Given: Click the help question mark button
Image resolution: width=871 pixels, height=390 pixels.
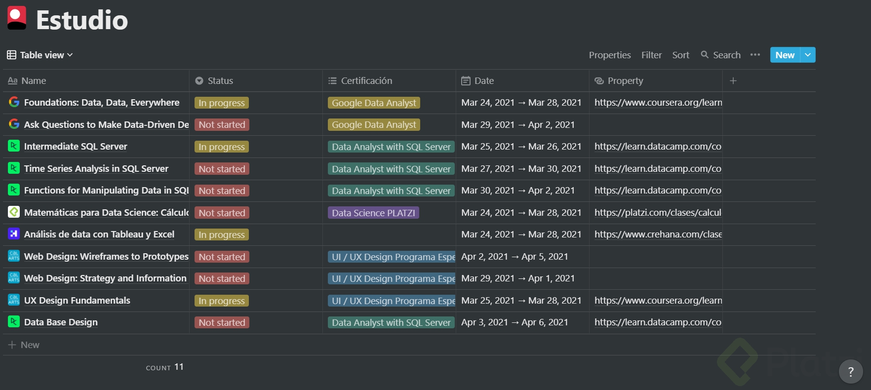Looking at the screenshot, I should click(x=850, y=372).
